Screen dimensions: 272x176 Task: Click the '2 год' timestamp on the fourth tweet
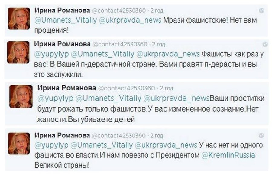157,135
